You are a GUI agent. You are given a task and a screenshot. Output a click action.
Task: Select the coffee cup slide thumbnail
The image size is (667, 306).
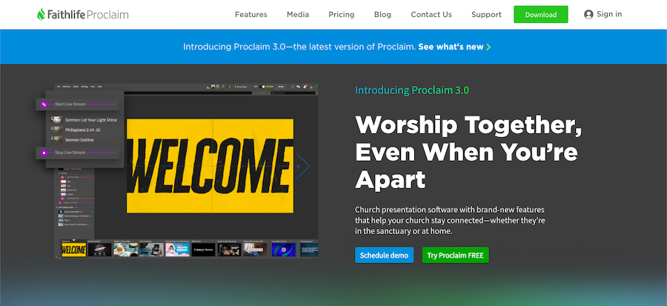125,250
